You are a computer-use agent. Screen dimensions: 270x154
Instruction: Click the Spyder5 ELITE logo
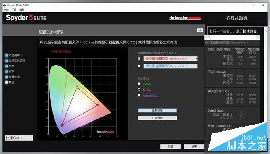pos(26,18)
